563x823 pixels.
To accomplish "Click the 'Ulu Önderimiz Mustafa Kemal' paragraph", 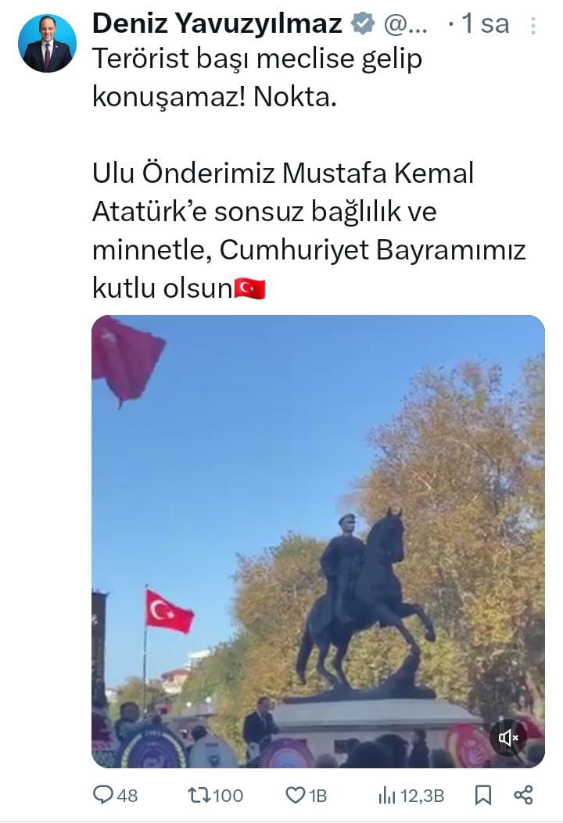I will (x=309, y=230).
